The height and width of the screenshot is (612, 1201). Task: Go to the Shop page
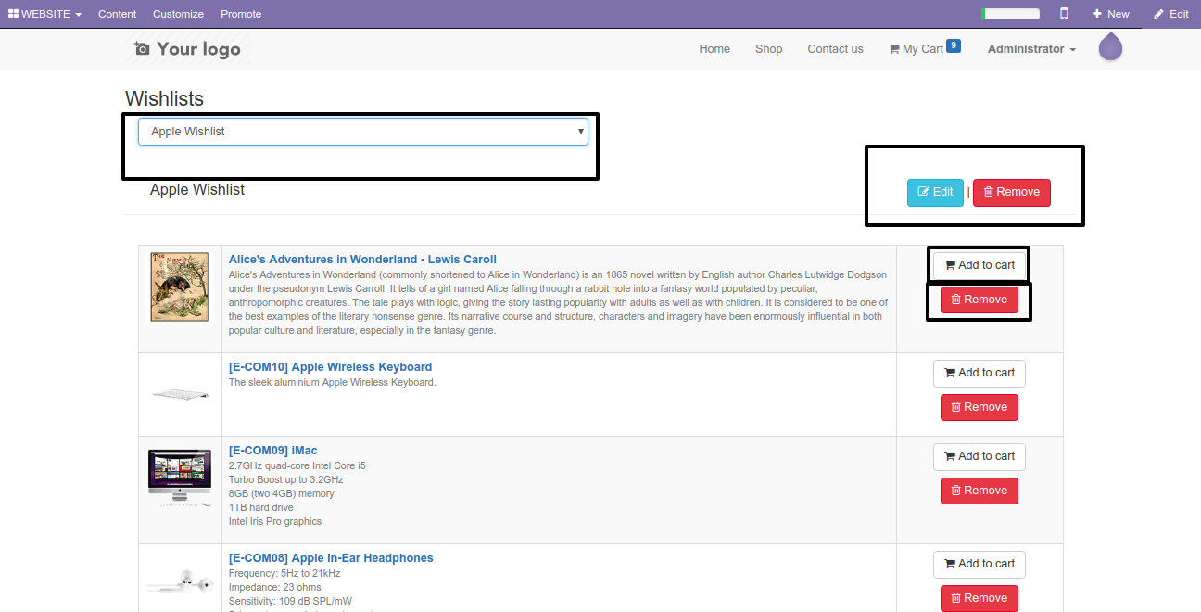coord(768,49)
